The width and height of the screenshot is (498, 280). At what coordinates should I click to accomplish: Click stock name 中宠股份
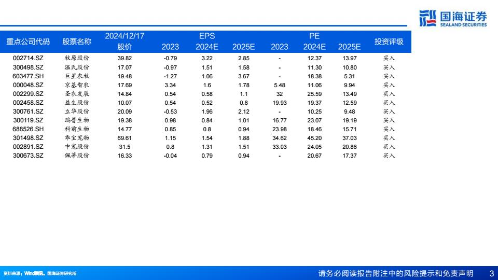point(77,147)
